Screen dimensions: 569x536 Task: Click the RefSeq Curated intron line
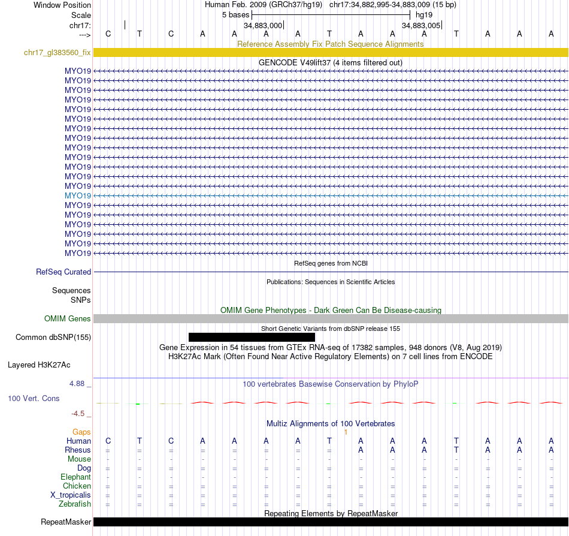pyautogui.click(x=331, y=272)
